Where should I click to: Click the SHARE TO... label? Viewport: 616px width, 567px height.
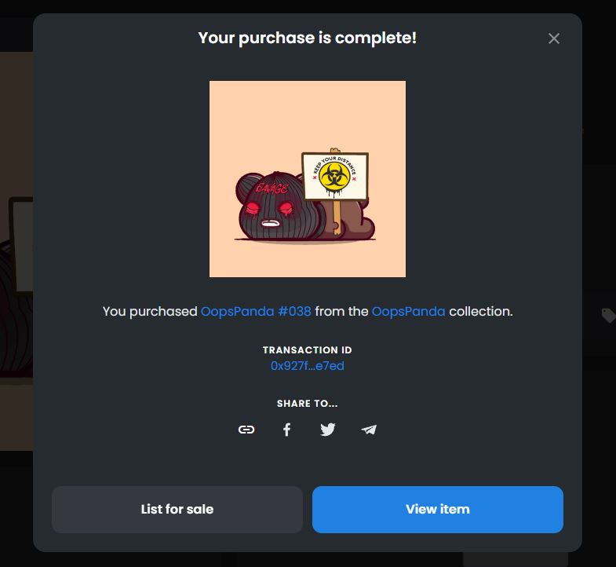pyautogui.click(x=308, y=404)
